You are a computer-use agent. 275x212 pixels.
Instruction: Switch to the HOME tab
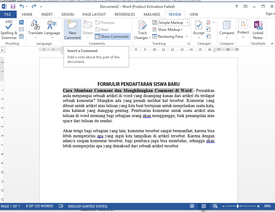click(x=27, y=14)
